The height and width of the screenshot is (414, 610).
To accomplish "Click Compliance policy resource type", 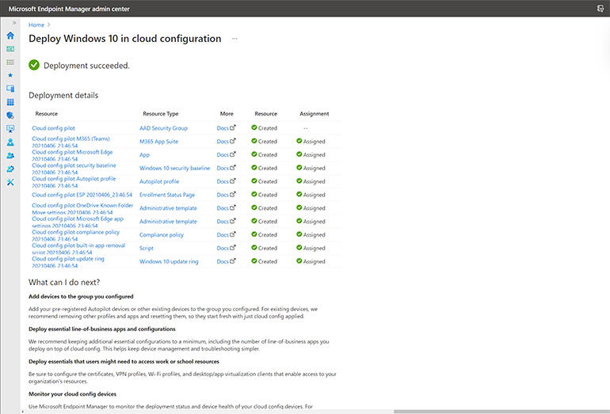I will click(x=162, y=235).
